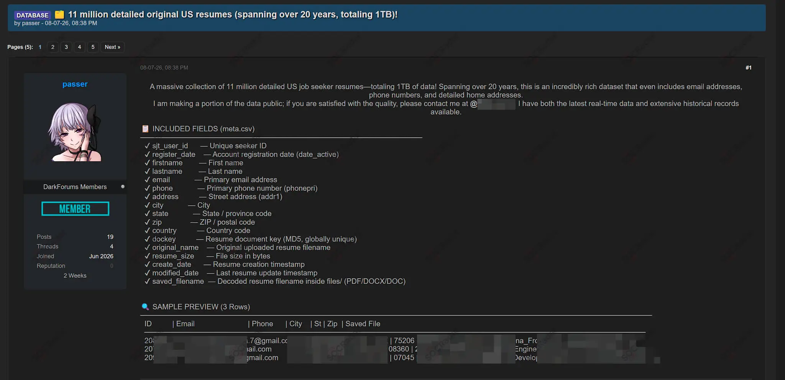
Task: Click the 'Account registration date (date_active)' description
Action: point(276,154)
